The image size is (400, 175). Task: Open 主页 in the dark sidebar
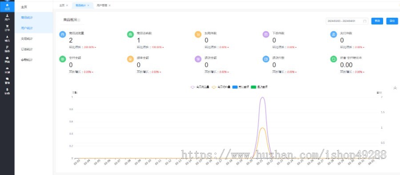coord(7,7)
